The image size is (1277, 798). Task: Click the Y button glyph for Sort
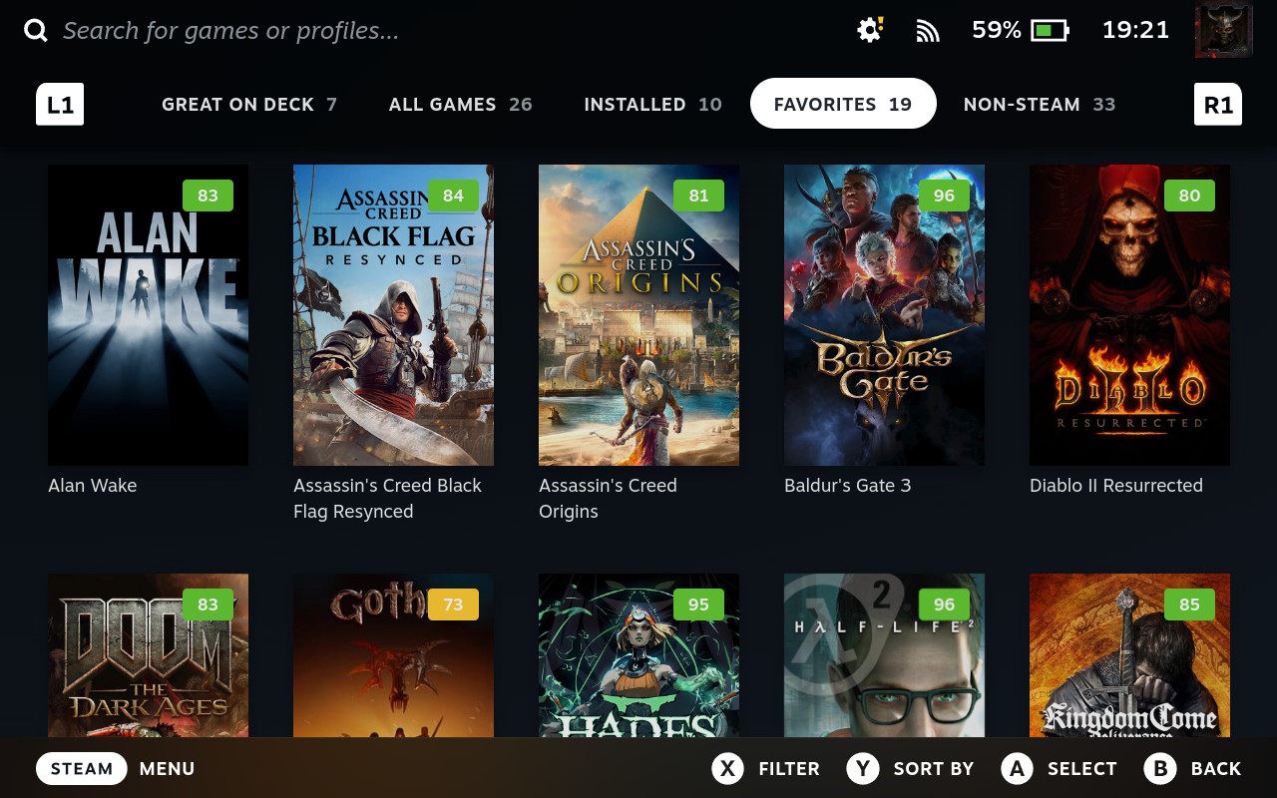(862, 769)
